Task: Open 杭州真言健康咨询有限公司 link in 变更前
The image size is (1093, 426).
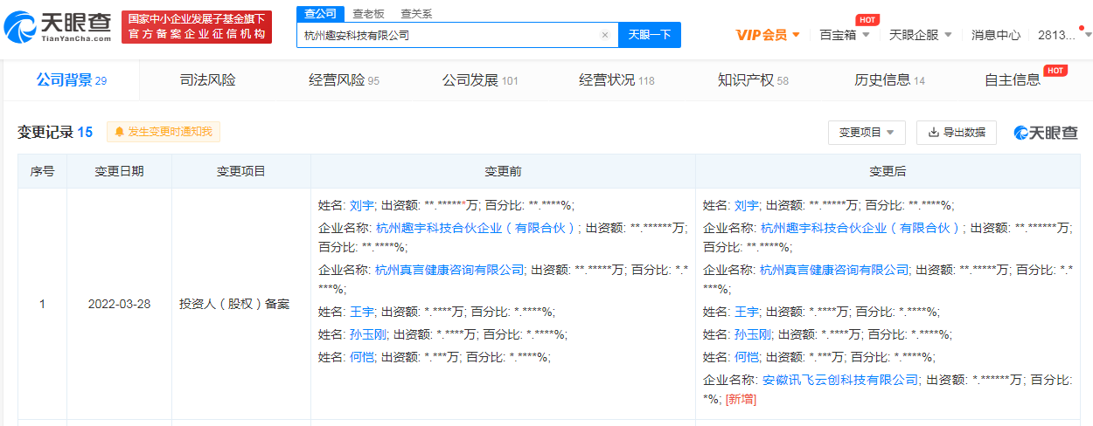Action: [x=449, y=270]
